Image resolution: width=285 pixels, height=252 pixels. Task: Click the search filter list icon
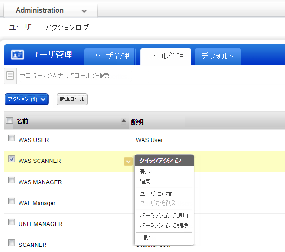coord(11,76)
